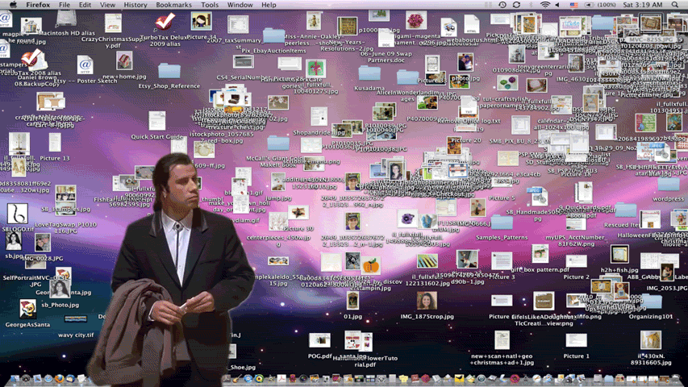
Task: Open the Bookmarks menu
Action: pos(173,5)
